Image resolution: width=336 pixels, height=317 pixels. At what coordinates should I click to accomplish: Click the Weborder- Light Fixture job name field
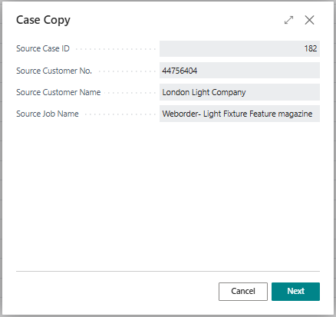[x=239, y=114]
